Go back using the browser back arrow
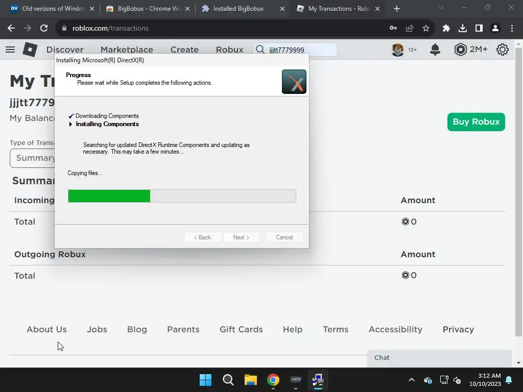 11,29
